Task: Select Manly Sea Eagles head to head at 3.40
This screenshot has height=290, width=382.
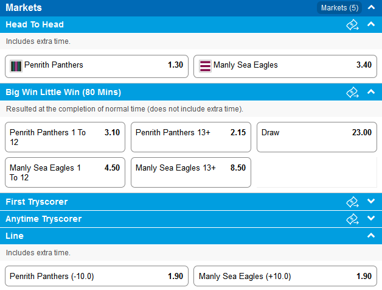Action: coord(285,66)
